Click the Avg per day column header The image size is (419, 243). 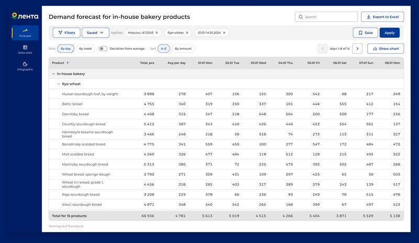(177, 63)
